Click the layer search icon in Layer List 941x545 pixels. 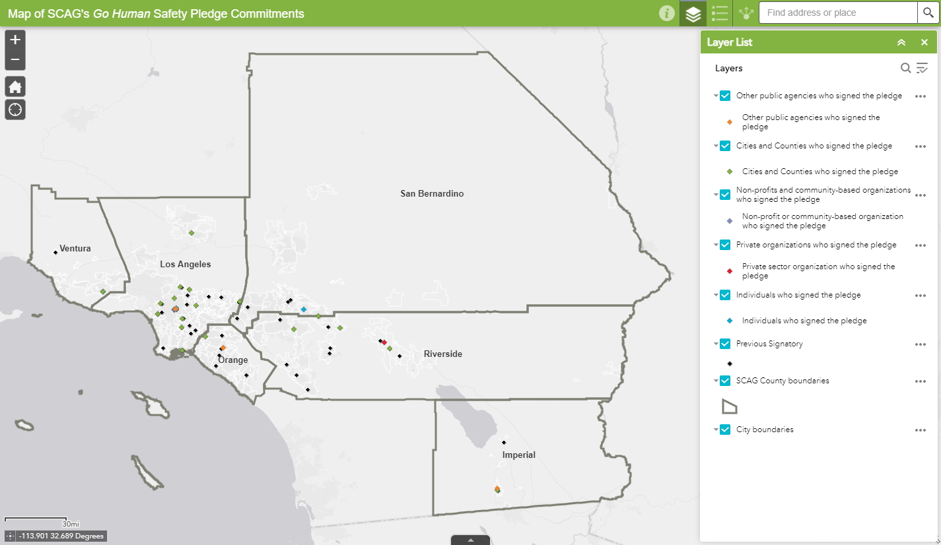click(x=906, y=68)
